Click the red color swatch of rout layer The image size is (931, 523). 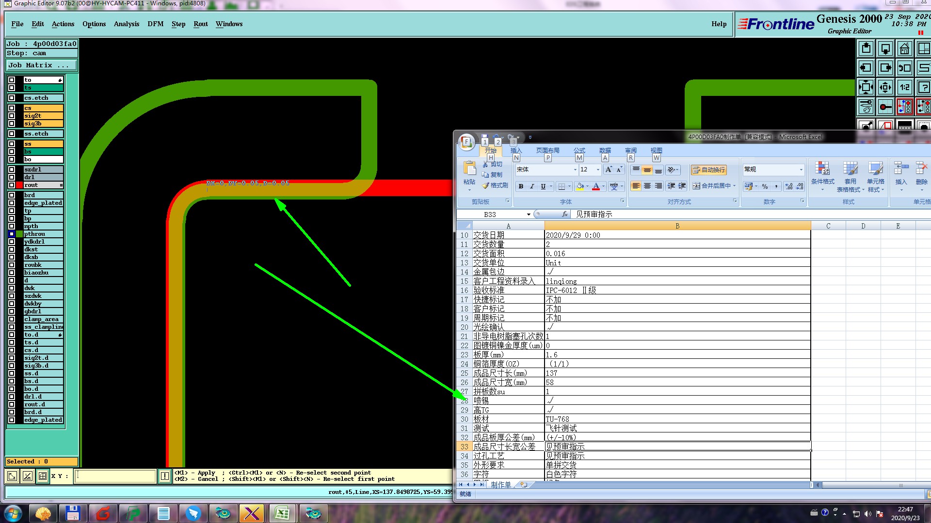19,185
